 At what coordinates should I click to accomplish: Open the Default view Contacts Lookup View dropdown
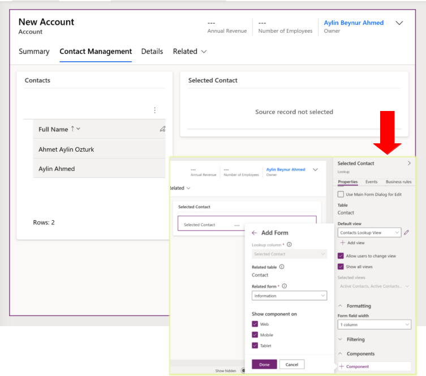point(369,232)
